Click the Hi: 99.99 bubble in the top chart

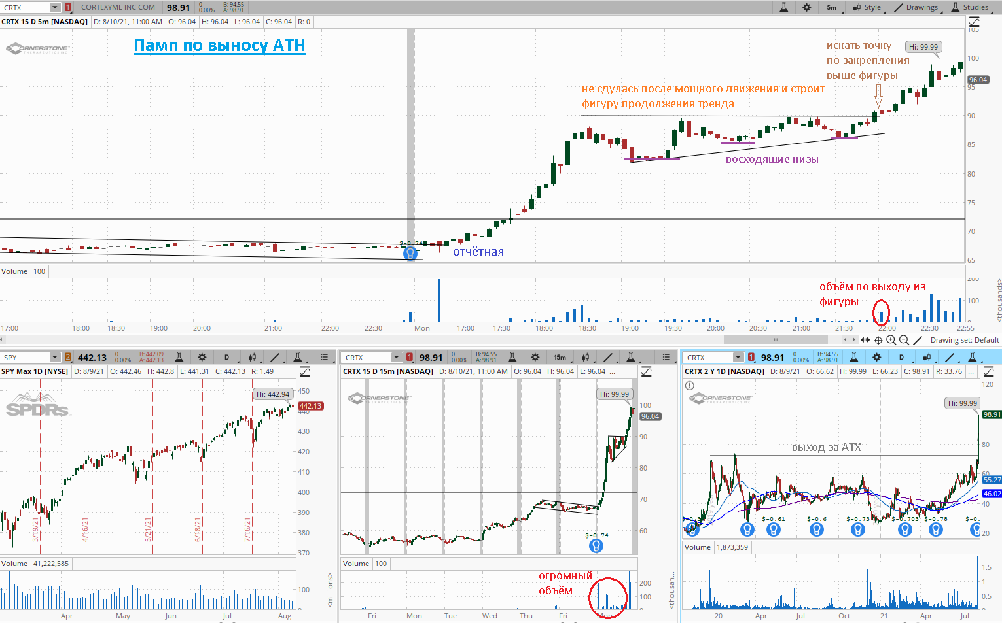click(x=923, y=47)
